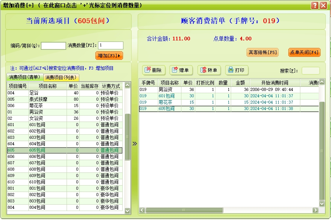Click the 转单 (transfer order) button
Screen dimensions: 331x220
(209, 70)
